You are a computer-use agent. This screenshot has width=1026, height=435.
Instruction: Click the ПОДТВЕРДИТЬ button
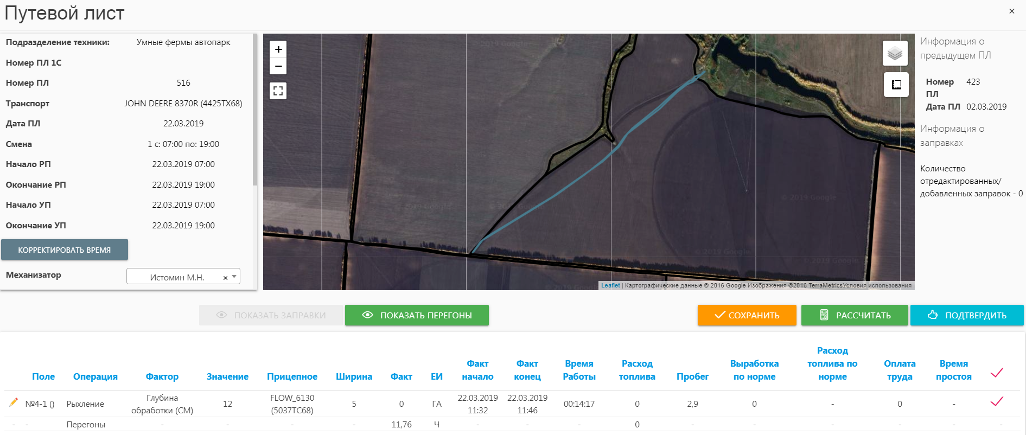point(967,315)
